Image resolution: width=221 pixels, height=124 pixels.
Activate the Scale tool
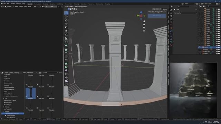coord(66,28)
